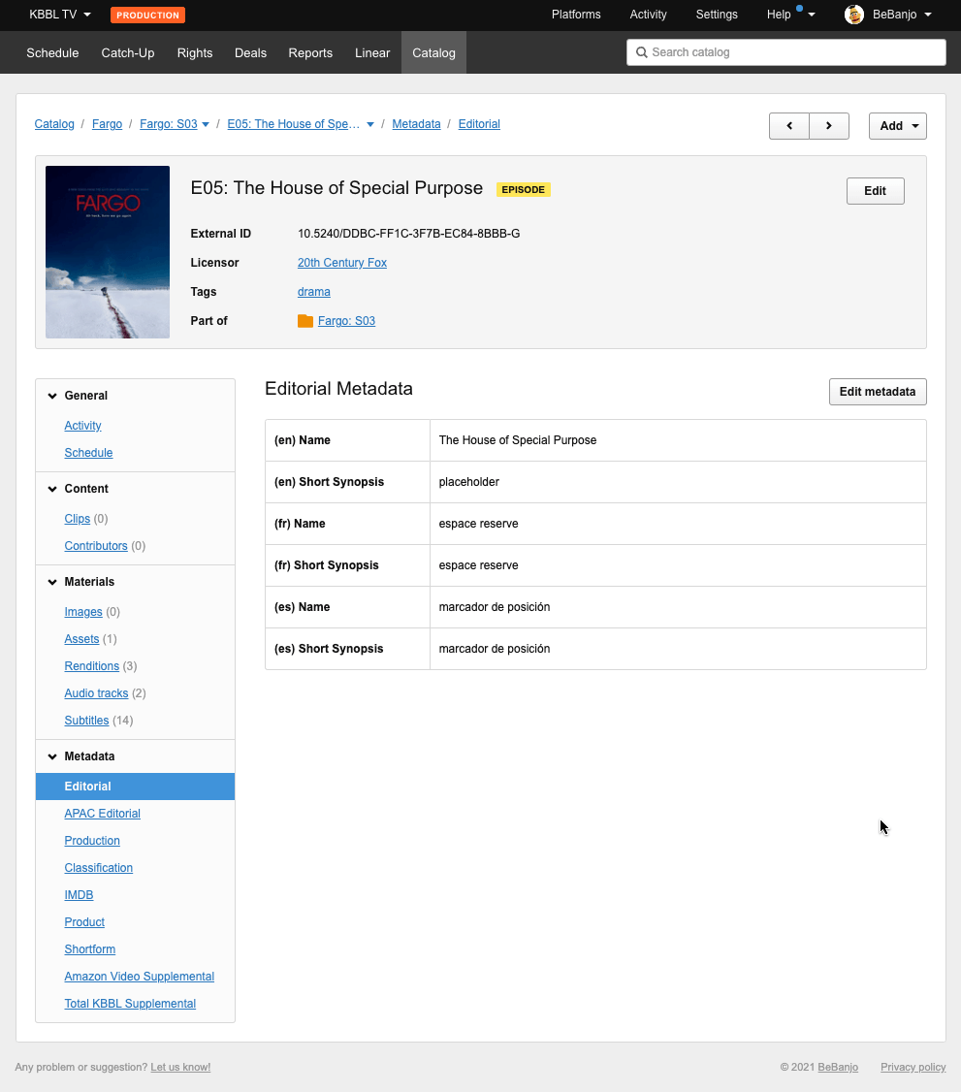Viewport: 961px width, 1092px height.
Task: Open the Reports tab
Action: click(310, 53)
